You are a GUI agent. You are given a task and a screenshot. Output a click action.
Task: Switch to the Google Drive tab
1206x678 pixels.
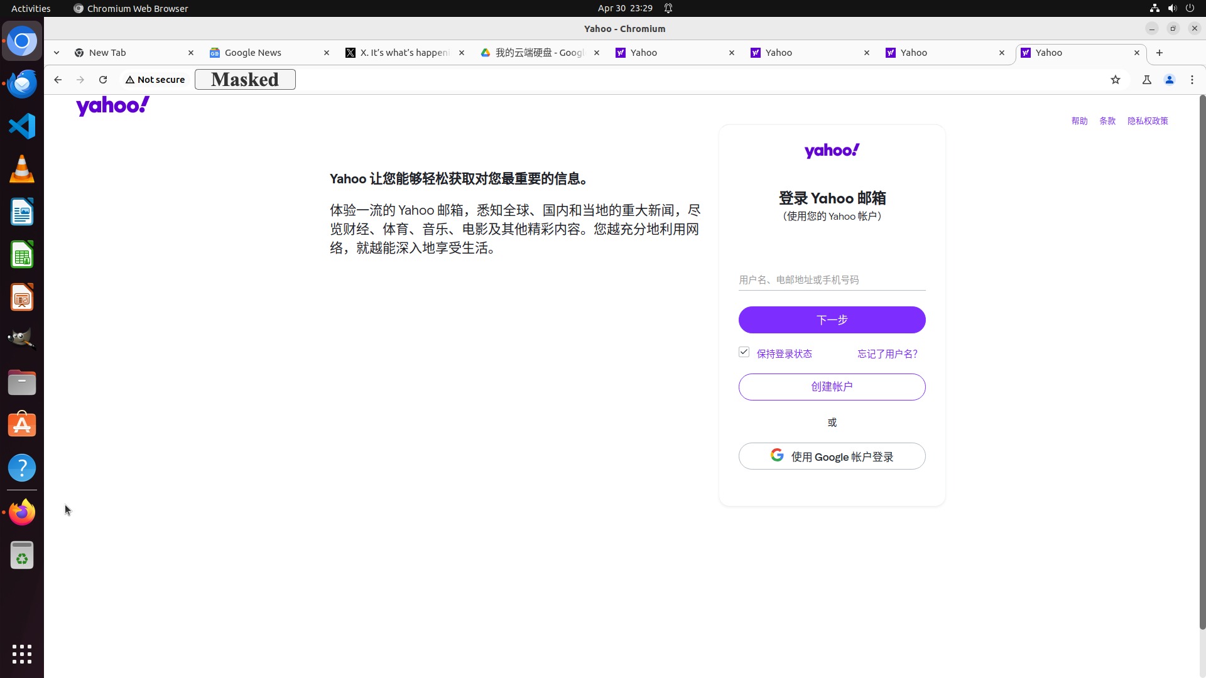(539, 53)
